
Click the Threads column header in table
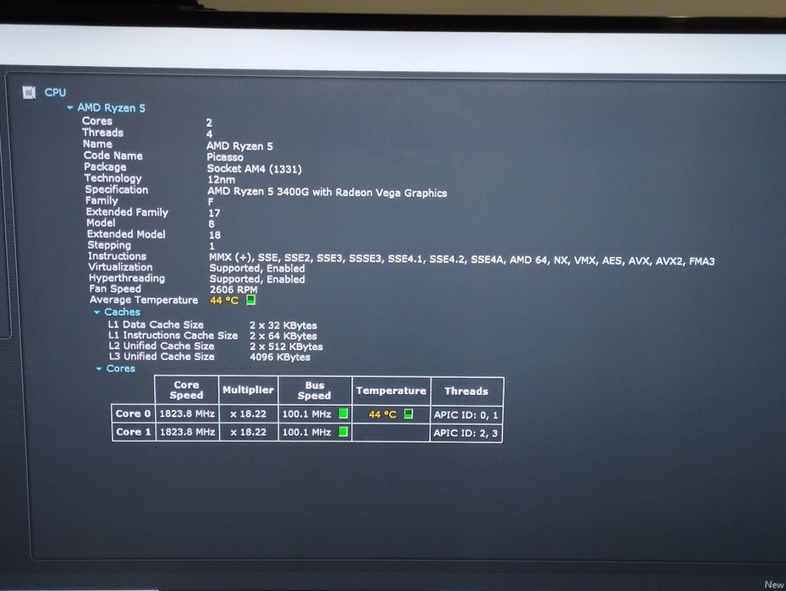coord(467,391)
